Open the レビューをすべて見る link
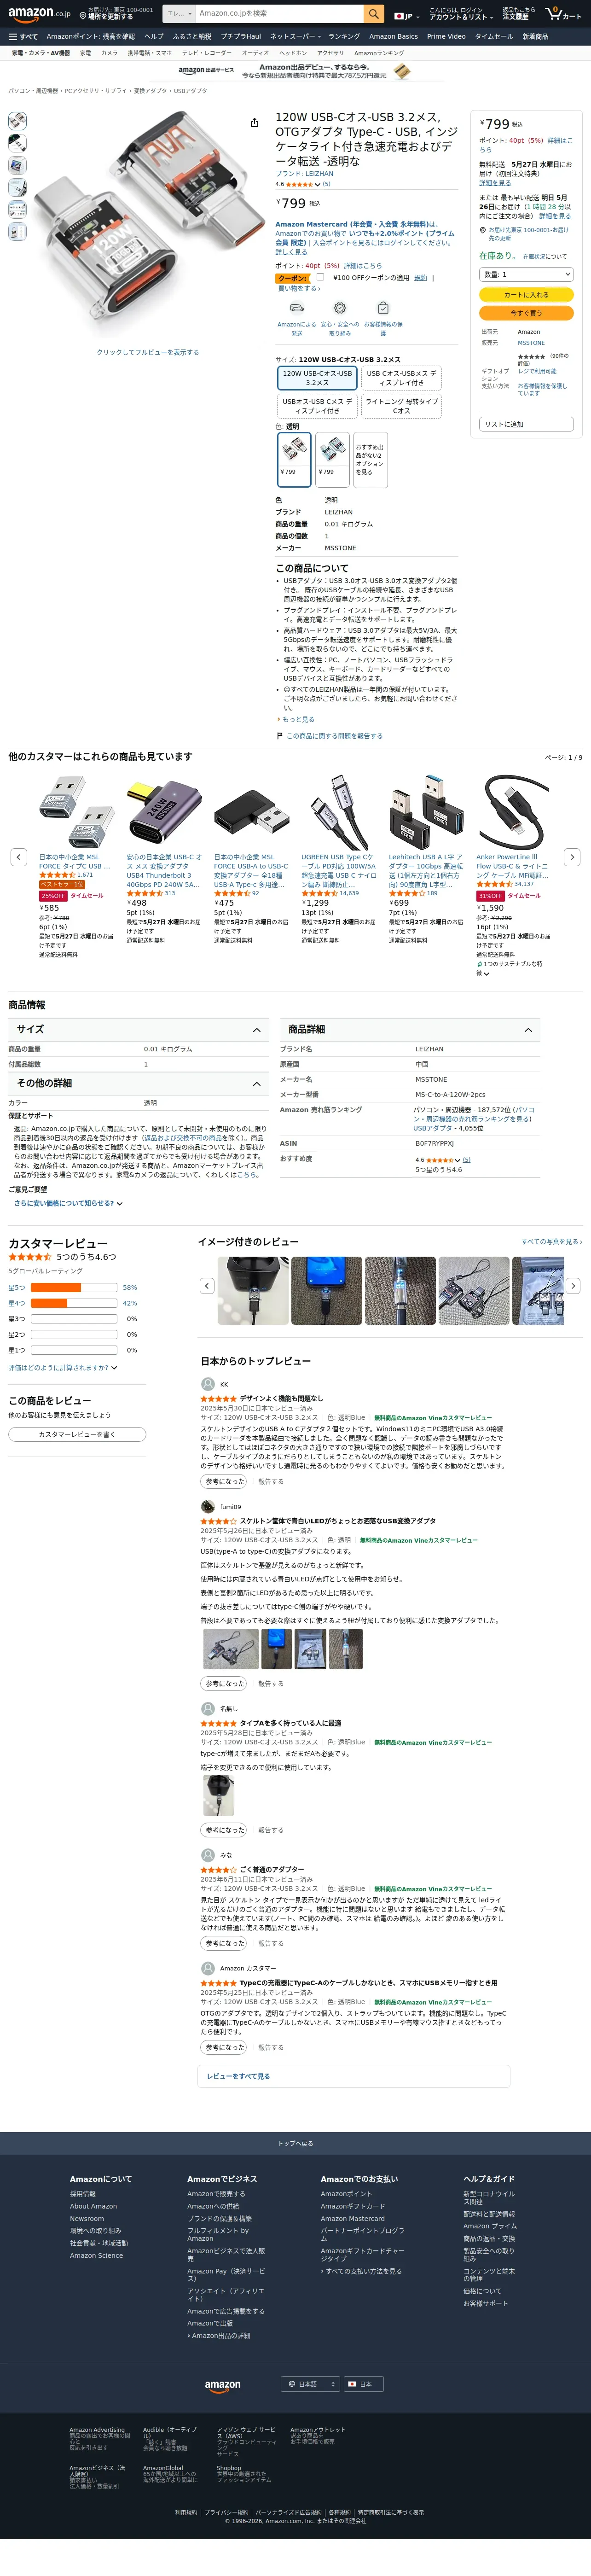The height and width of the screenshot is (2576, 591). (238, 2076)
